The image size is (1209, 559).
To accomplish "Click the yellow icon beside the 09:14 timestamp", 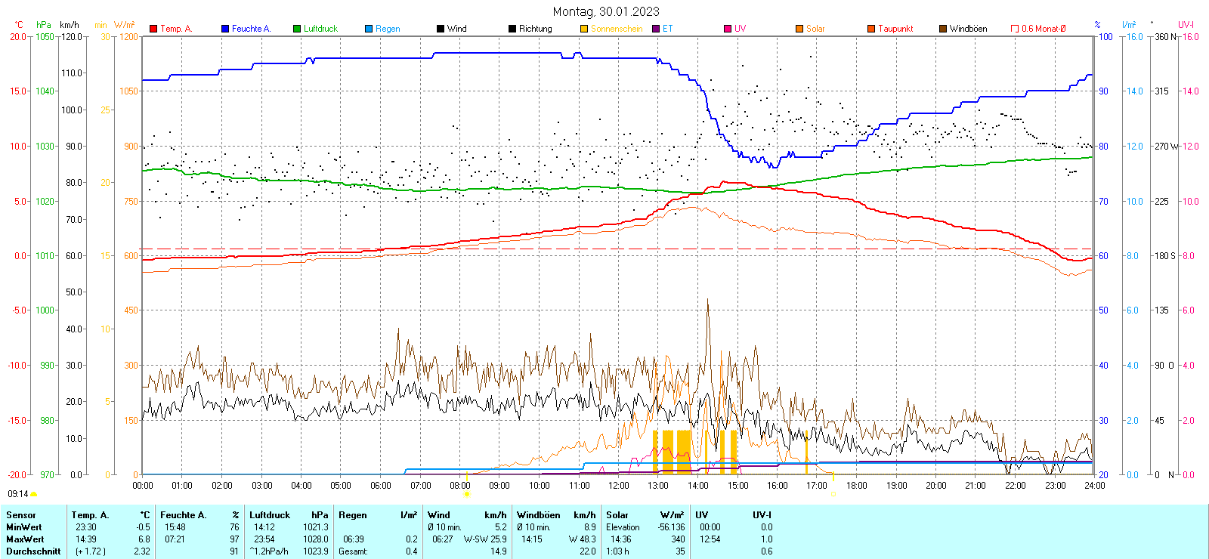I will [34, 494].
